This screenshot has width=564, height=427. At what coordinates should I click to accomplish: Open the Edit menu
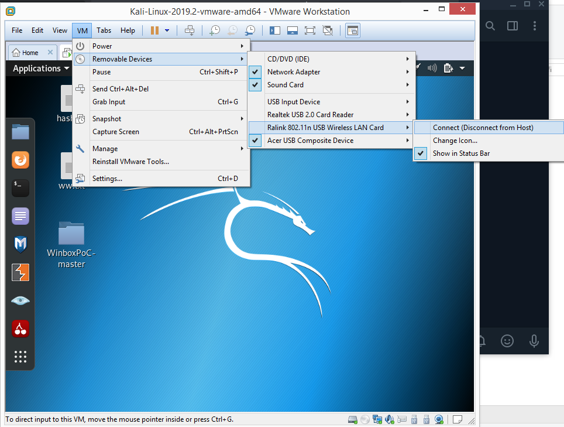(x=37, y=30)
